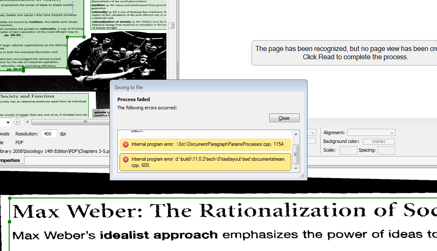Click the error list scroll-up arrow
Image resolution: width=437 pixels, height=251 pixels.
pyautogui.click(x=296, y=134)
